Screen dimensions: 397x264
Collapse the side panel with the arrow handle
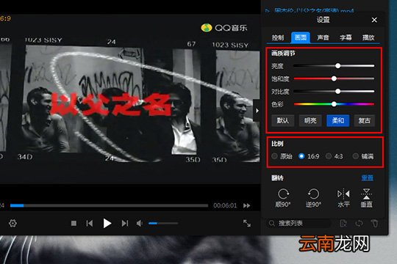(257, 111)
